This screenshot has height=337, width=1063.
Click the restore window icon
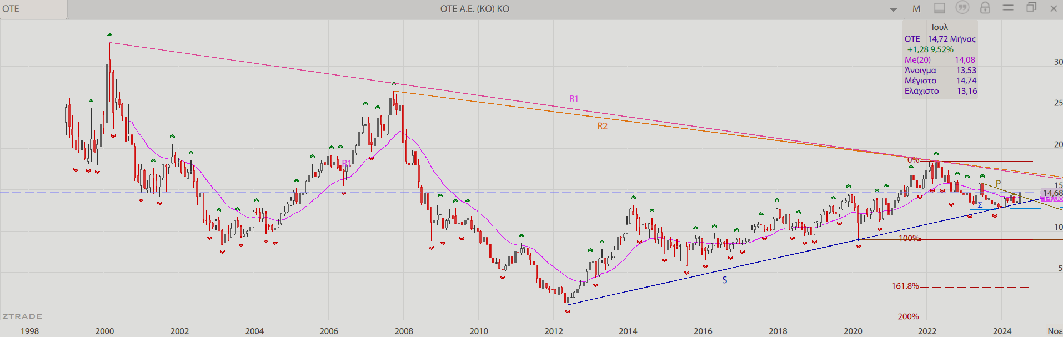point(1031,8)
